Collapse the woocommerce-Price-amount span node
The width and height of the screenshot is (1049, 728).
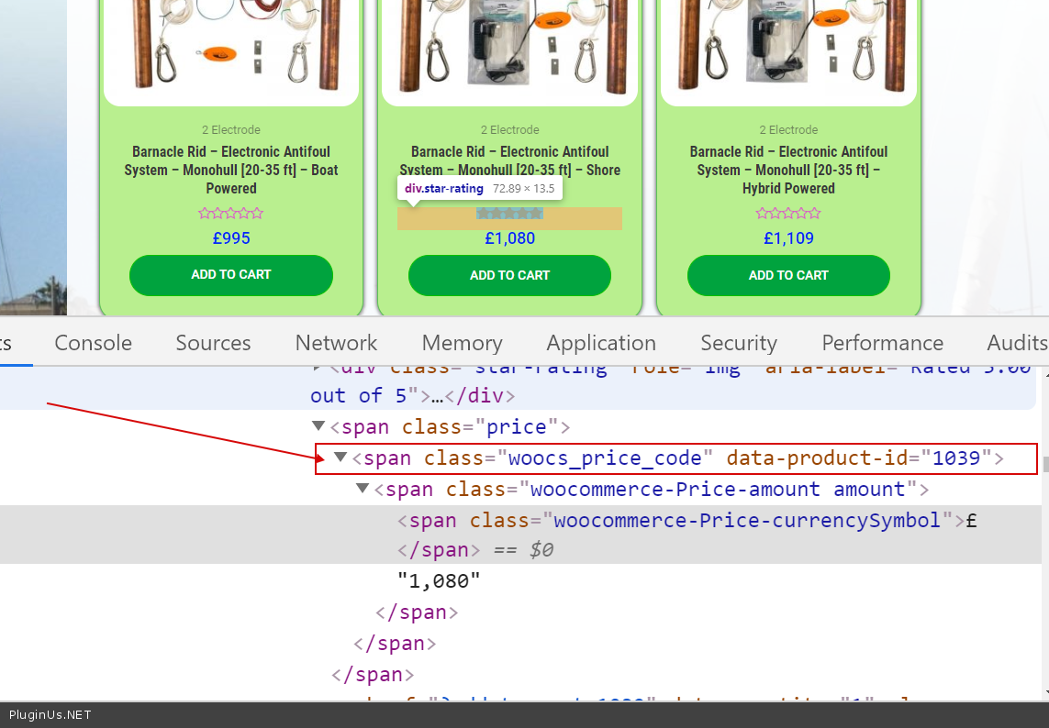click(x=363, y=489)
